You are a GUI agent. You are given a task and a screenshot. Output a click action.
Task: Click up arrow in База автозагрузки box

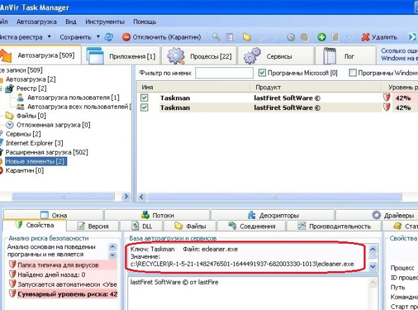click(373, 249)
